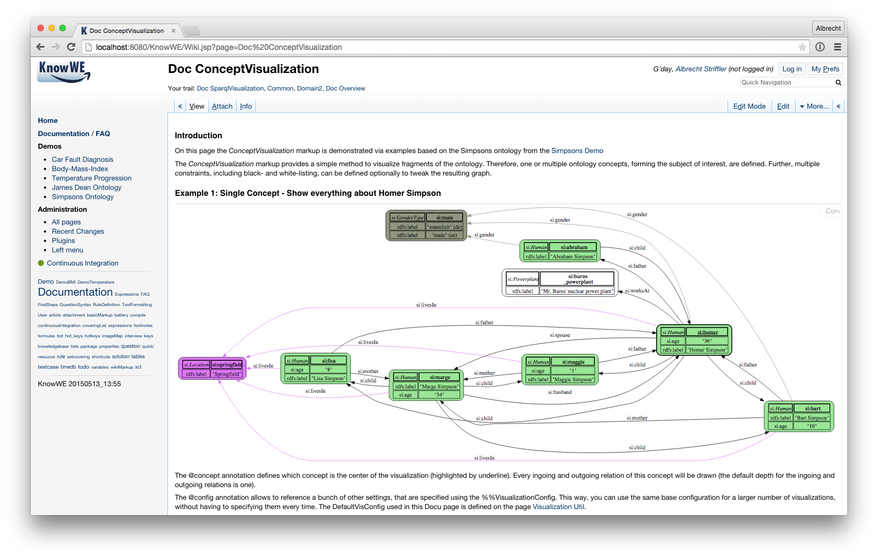878x559 pixels.
Task: Click the si:burns_powerplant node
Action: click(x=560, y=283)
